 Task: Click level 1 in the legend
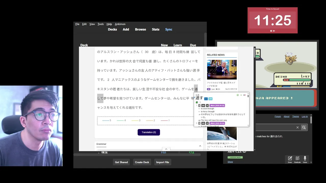pyautogui.click(x=165, y=120)
